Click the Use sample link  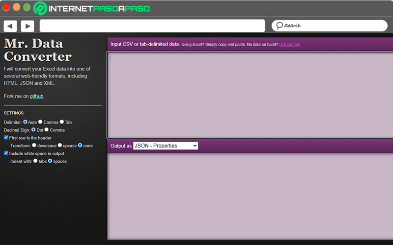point(289,45)
